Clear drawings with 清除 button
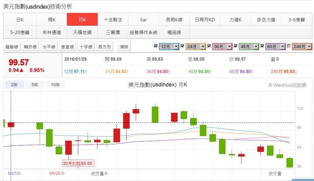Viewport: 314px width, 181px height. (x=124, y=46)
